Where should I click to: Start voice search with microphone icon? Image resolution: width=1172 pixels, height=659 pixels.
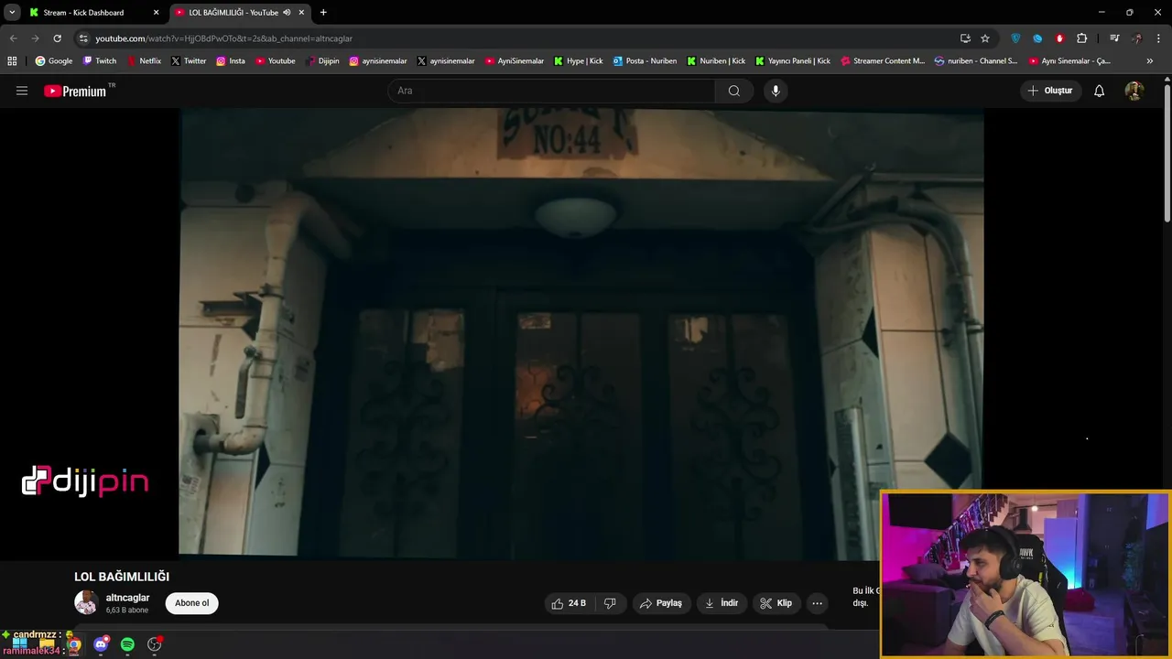coord(776,91)
